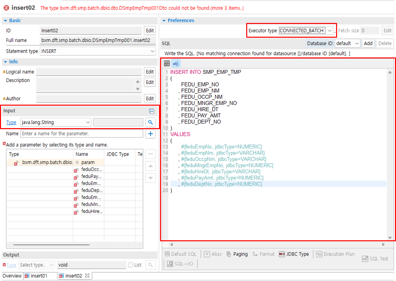396x281 pixels.
Task: Click the error icon next to insert02 title
Action: [x=6, y=8]
